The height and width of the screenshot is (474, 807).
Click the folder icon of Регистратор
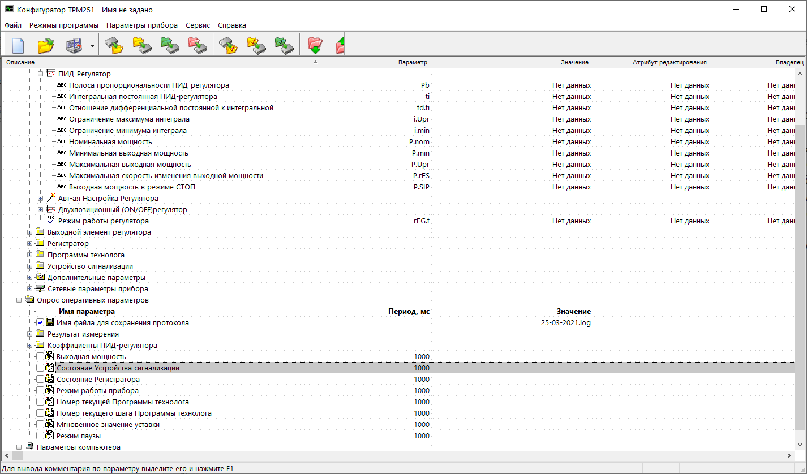pos(40,244)
